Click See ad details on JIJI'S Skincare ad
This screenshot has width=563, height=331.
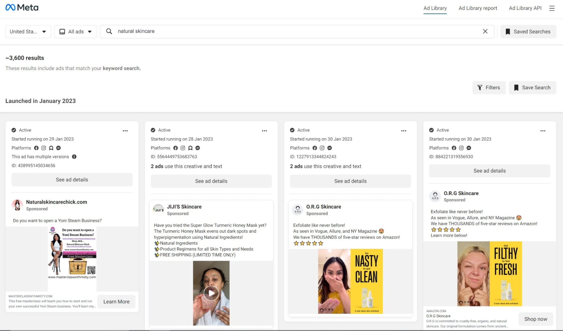[211, 181]
